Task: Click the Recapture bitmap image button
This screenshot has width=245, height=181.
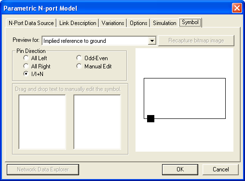Action: (x=196, y=40)
